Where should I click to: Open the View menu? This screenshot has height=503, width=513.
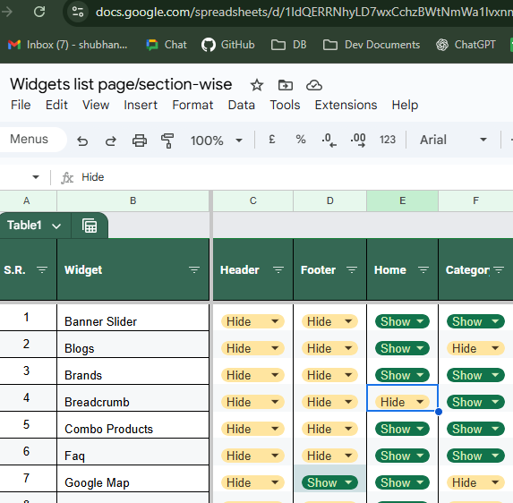(x=96, y=105)
